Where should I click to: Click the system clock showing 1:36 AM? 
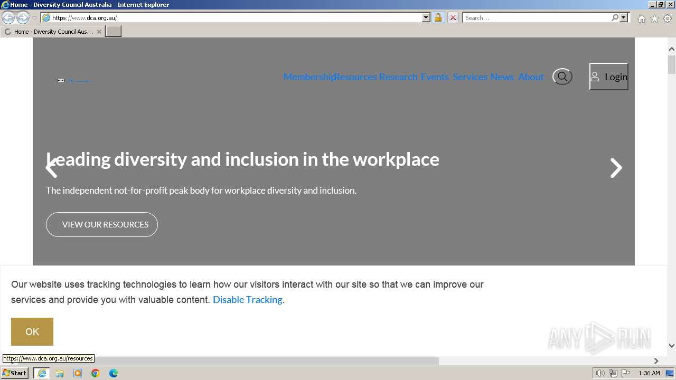[x=649, y=373]
